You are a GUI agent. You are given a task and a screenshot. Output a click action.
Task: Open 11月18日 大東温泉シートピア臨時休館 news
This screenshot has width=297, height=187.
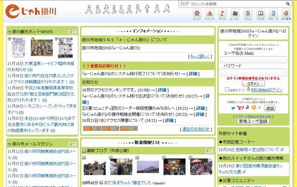(x=41, y=66)
